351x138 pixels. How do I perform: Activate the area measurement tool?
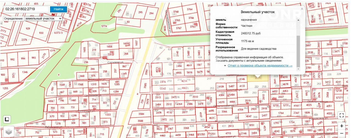tap(7, 119)
